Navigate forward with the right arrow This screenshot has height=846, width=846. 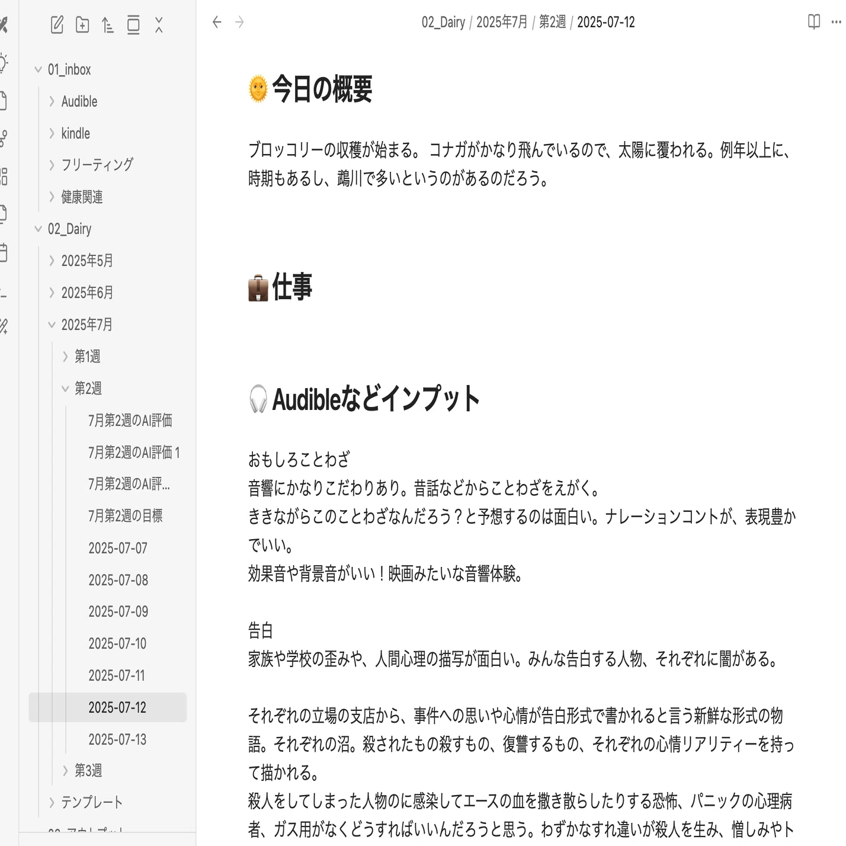coord(239,23)
